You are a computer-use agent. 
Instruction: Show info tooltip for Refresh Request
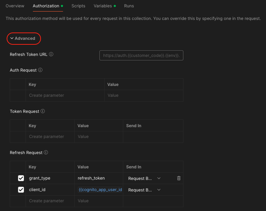click(46, 152)
